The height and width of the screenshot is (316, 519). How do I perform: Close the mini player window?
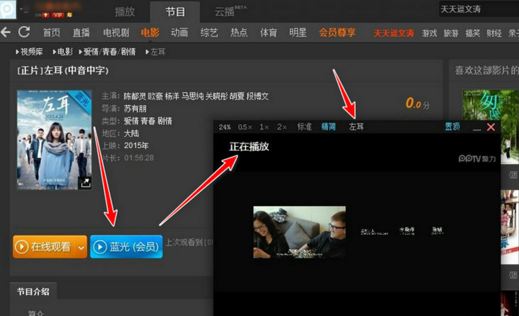(x=491, y=127)
